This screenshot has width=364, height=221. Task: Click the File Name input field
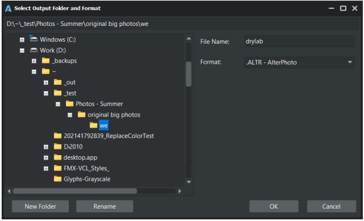[x=299, y=41]
